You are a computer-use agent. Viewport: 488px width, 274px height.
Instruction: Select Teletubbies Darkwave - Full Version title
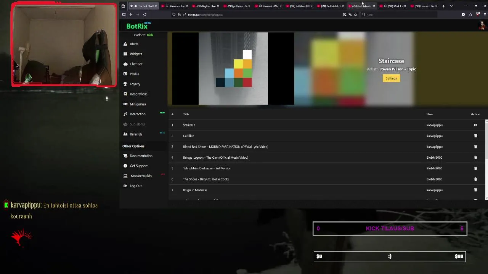[207, 168]
